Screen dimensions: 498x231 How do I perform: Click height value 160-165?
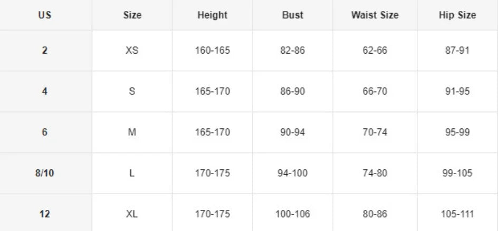(x=212, y=51)
